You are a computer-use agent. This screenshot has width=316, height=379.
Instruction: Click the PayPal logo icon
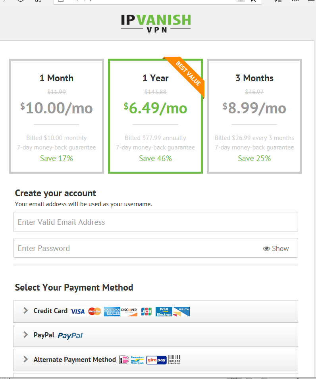[x=70, y=335]
